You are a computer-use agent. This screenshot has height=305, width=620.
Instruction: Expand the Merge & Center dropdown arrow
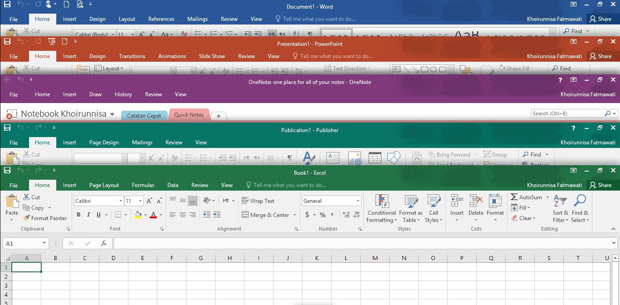pyautogui.click(x=295, y=215)
